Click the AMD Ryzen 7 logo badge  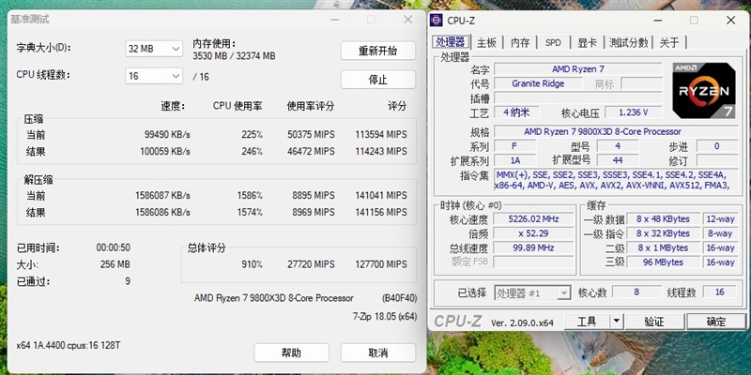tap(703, 90)
